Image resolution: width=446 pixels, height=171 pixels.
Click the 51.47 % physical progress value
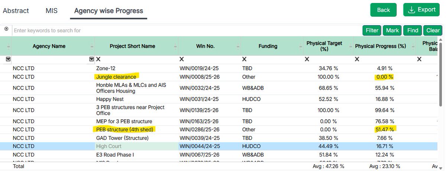(x=385, y=129)
